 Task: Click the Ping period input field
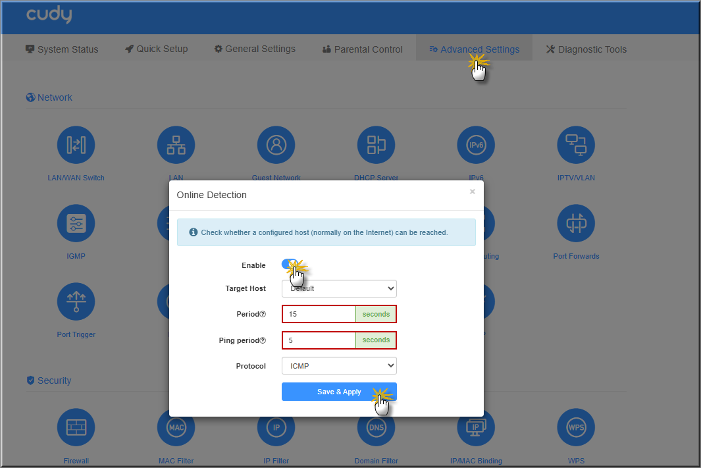click(x=319, y=340)
